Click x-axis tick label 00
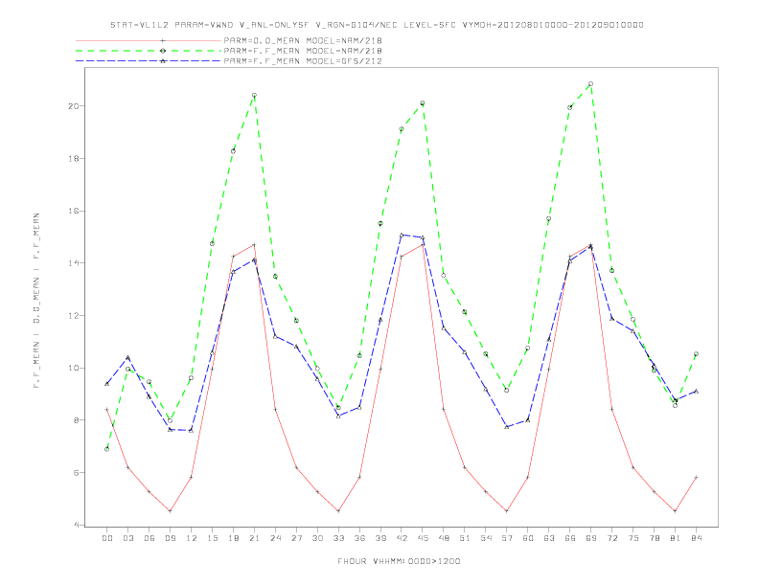The height and width of the screenshot is (586, 759). (x=107, y=538)
